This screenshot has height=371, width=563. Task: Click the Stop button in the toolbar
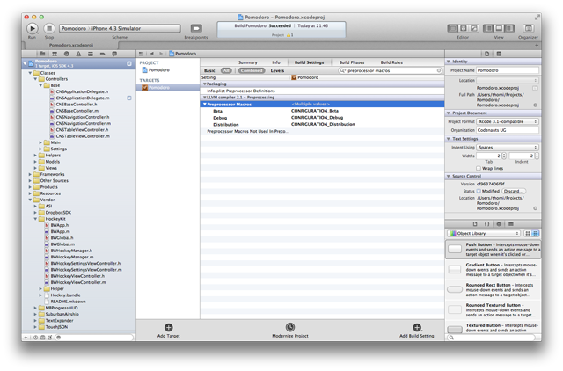49,28
